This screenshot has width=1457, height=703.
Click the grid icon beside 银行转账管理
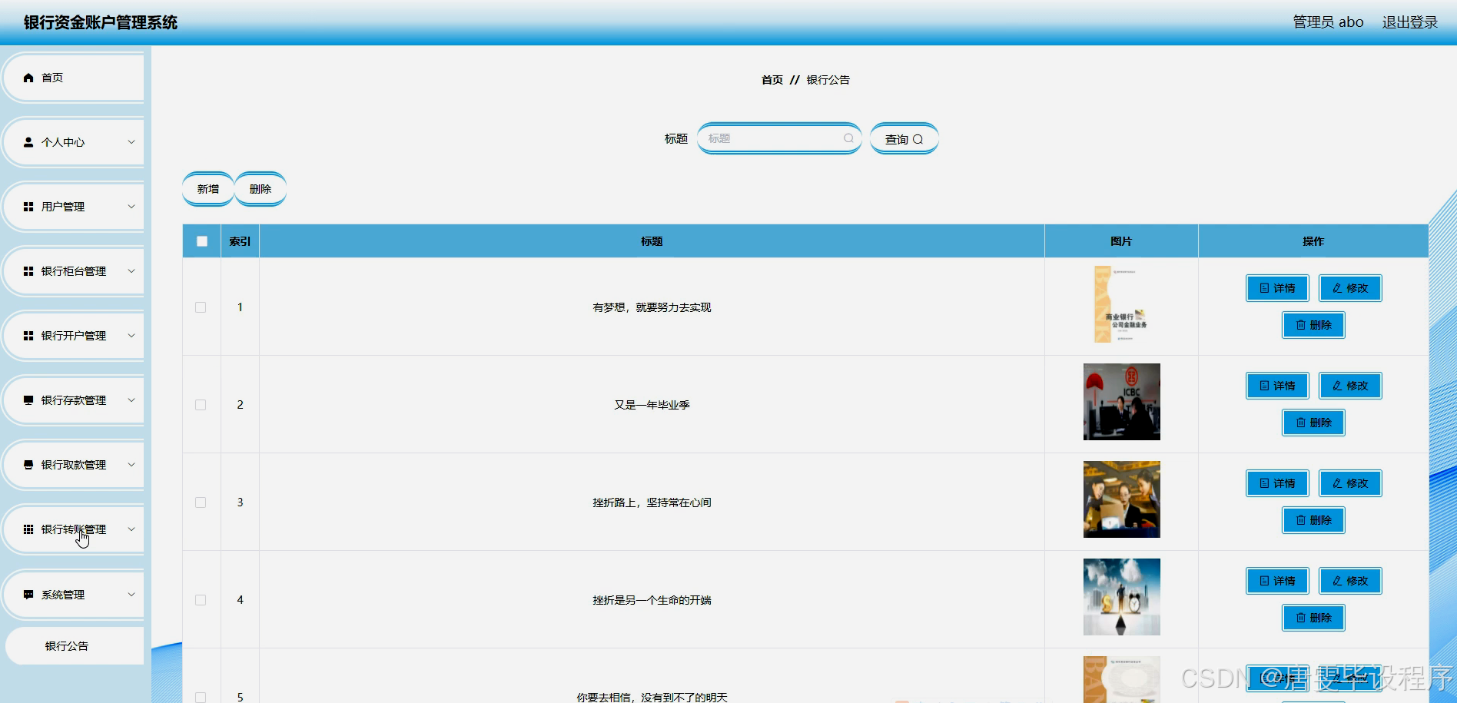pyautogui.click(x=28, y=529)
